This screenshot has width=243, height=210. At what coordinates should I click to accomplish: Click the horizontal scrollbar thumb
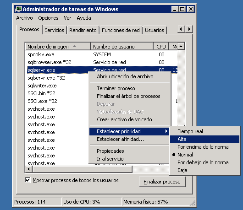pyautogui.click(x=82, y=169)
